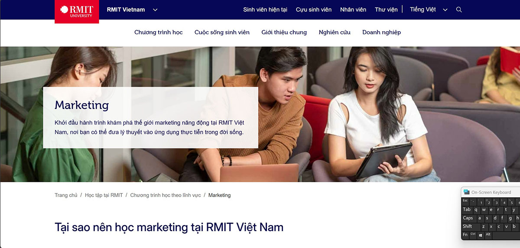The image size is (520, 248).
Task: Tap the e key on On-Screen Keyboard
Action: (x=492, y=210)
